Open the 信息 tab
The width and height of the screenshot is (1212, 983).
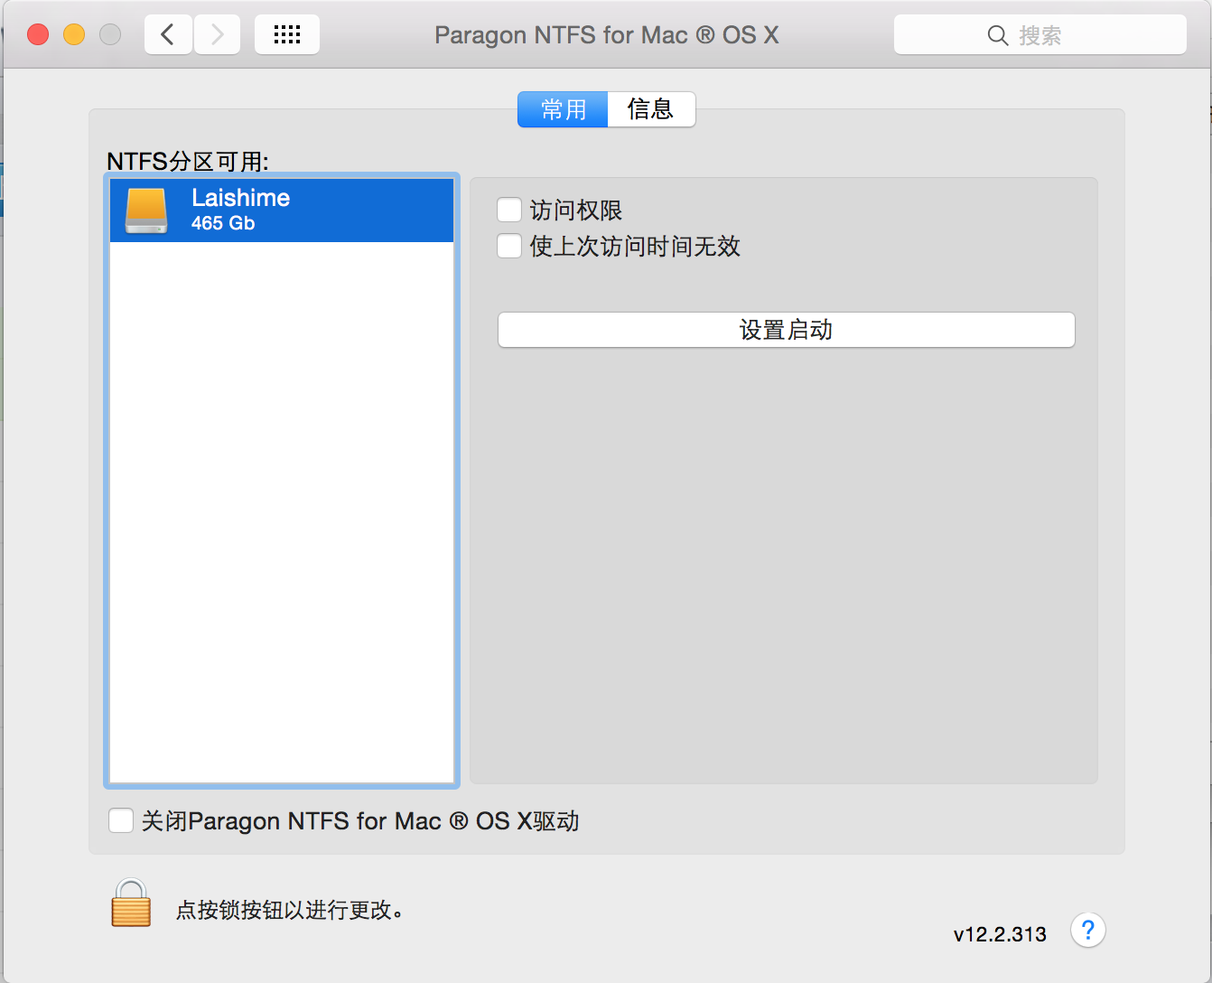pos(651,109)
